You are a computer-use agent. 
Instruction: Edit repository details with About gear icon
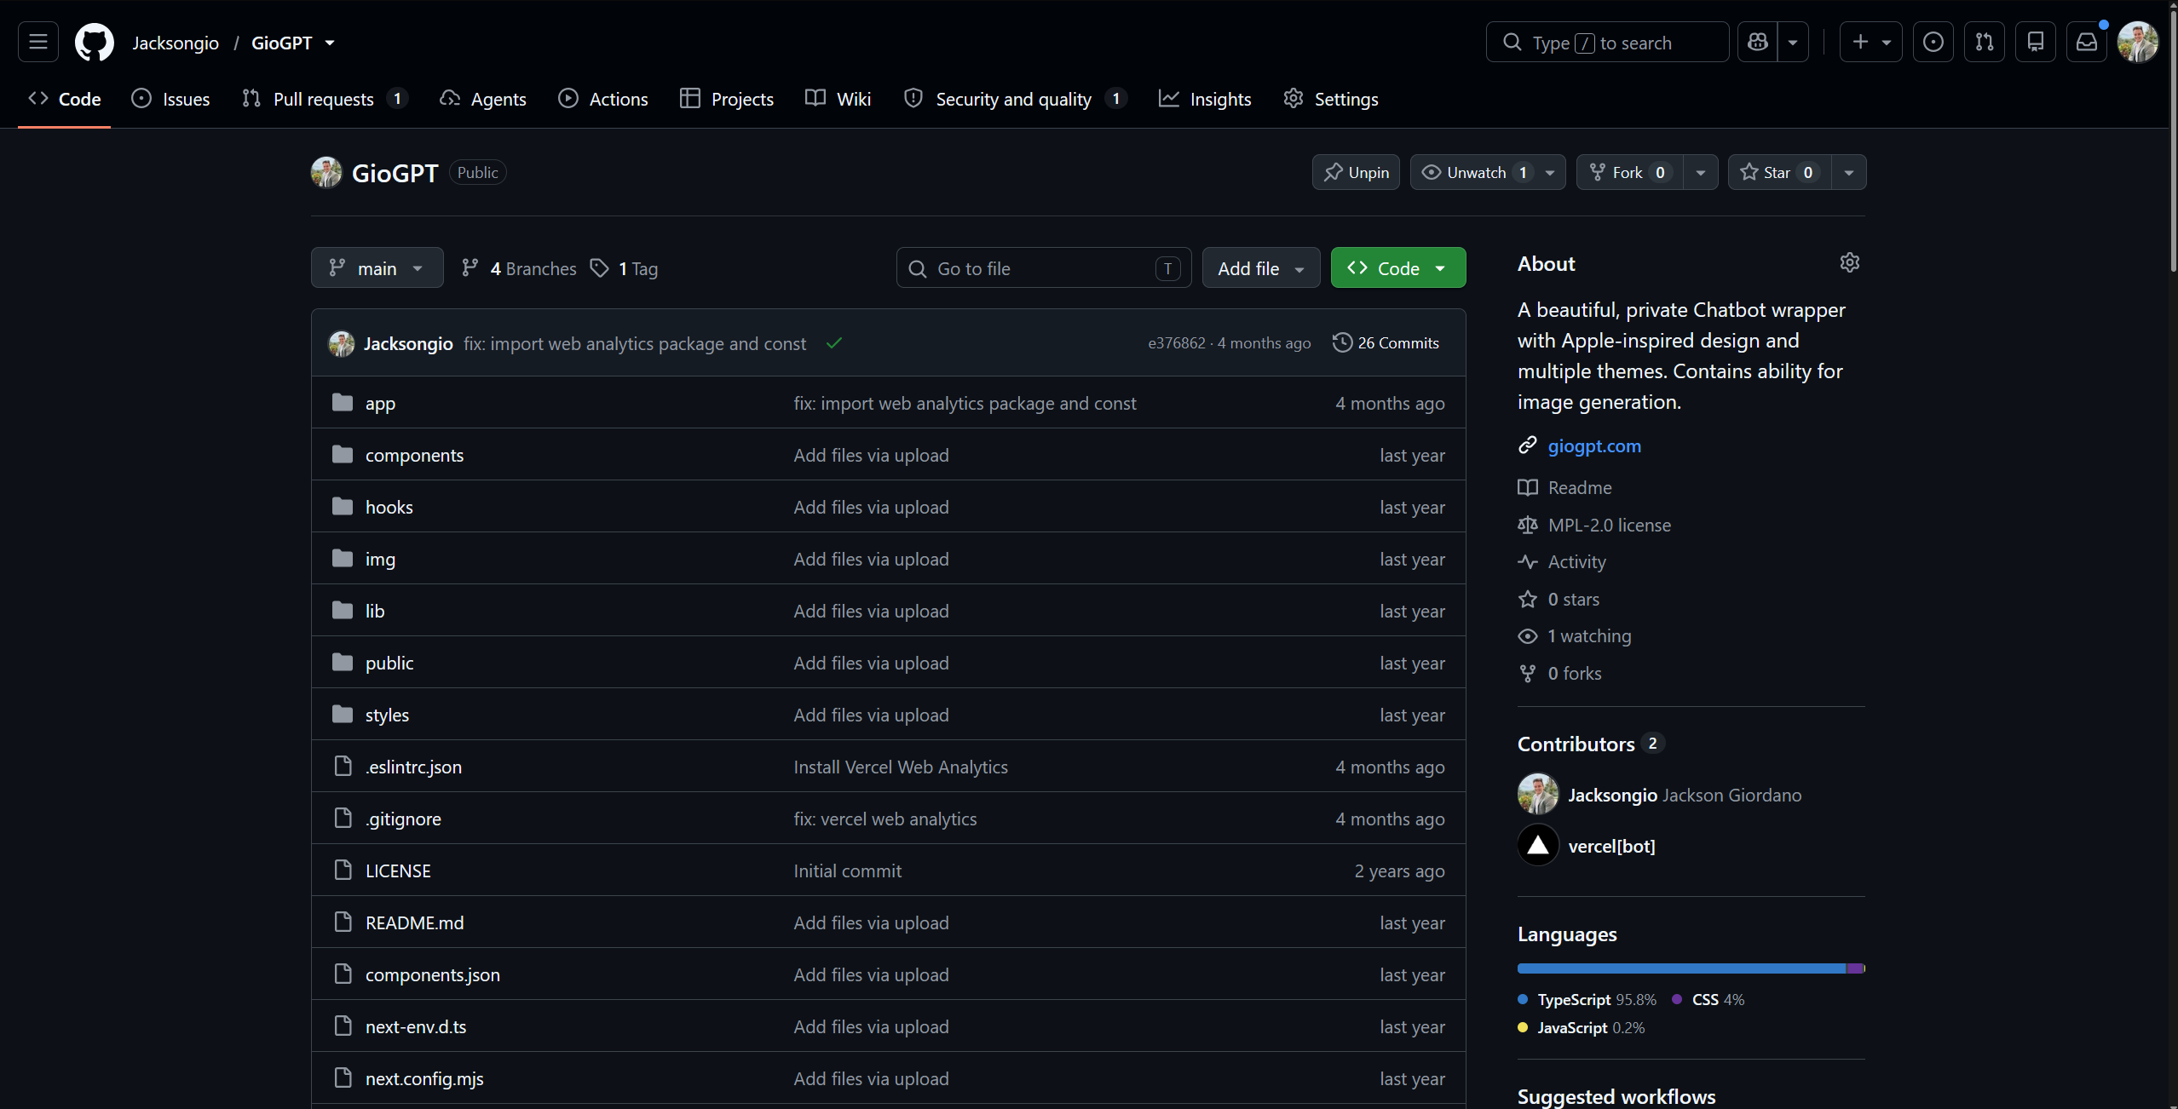pos(1849,262)
